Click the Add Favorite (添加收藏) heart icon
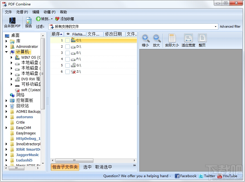The height and width of the screenshot is (182, 245). [57, 19]
